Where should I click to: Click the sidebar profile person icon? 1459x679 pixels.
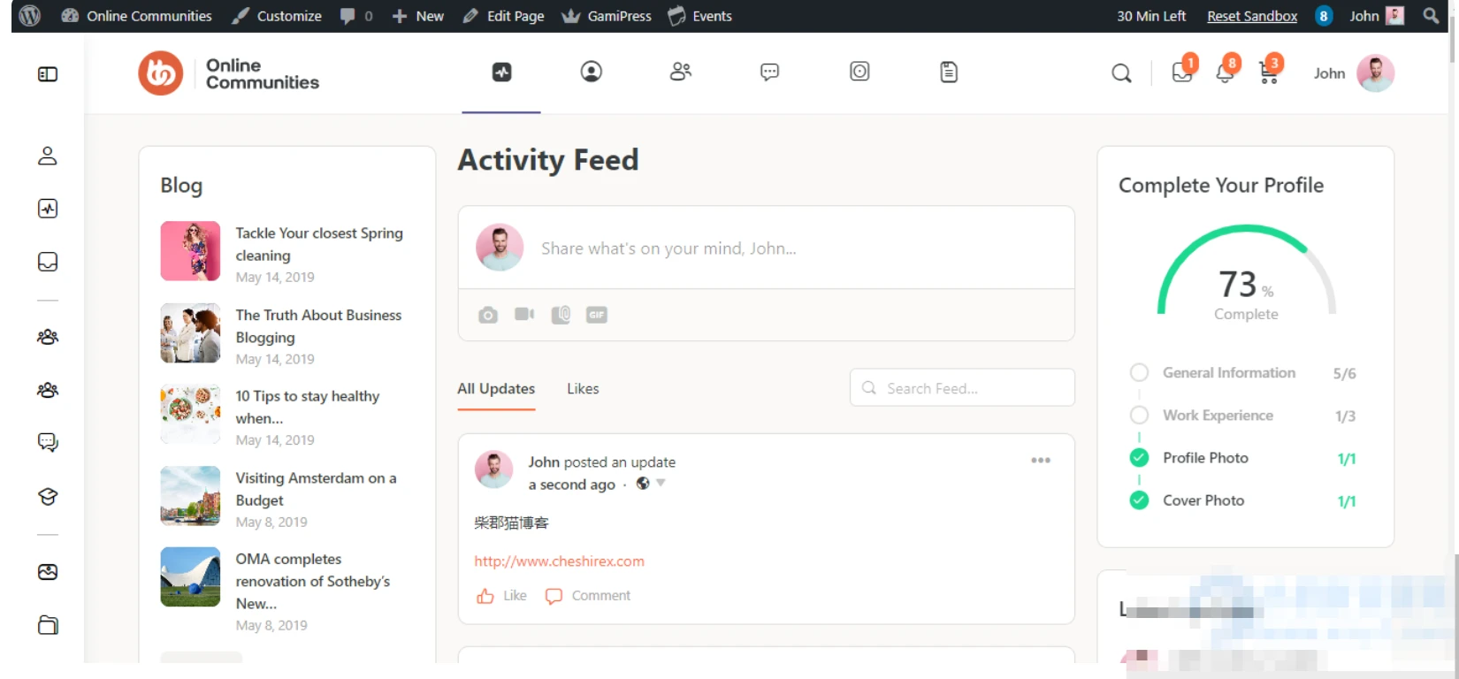pyautogui.click(x=48, y=156)
